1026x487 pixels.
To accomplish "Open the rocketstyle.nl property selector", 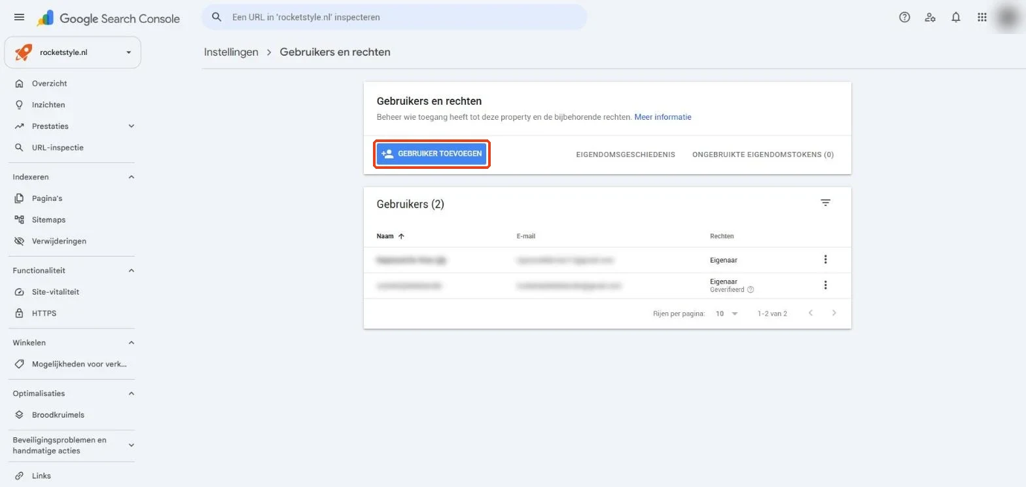I will click(x=73, y=52).
